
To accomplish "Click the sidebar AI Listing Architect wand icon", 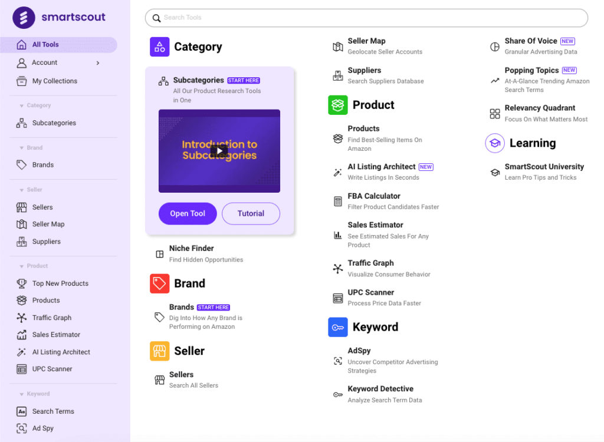I will pyautogui.click(x=22, y=352).
